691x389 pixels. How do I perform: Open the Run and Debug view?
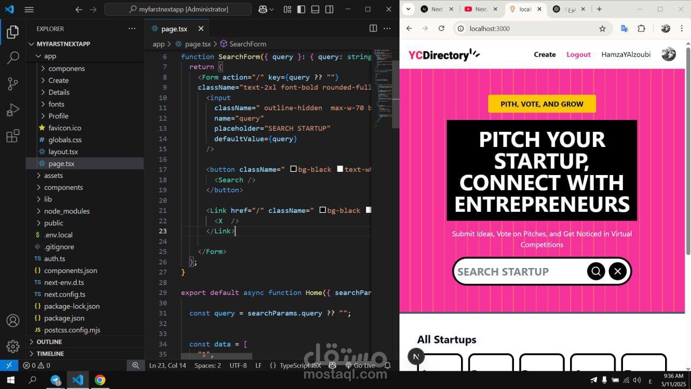(13, 110)
